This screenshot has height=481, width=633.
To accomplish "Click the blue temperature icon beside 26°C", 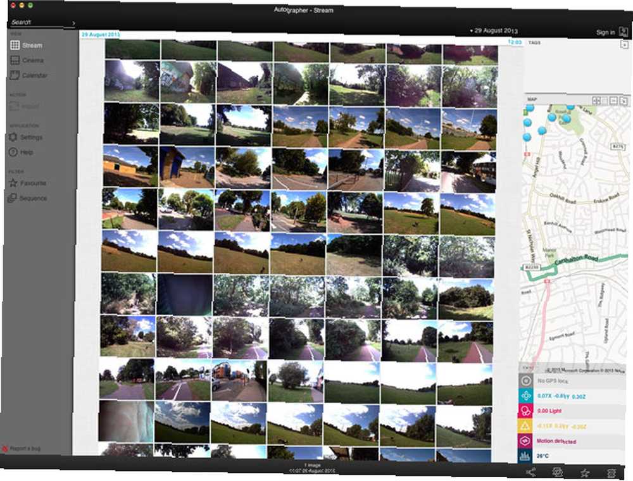I will 525,456.
